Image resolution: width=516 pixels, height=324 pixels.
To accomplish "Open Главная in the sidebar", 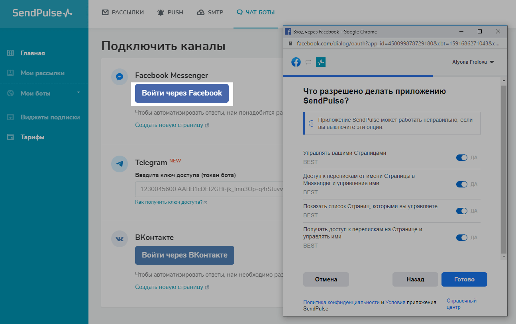I will 33,53.
